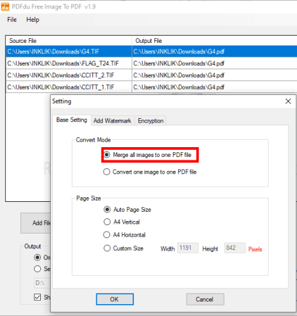The height and width of the screenshot is (316, 297).
Task: Select source row FLAG_T24.TIF
Action: coord(69,63)
